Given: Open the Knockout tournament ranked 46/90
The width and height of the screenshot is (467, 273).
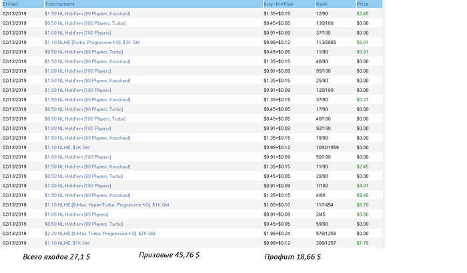Looking at the screenshot, I should coord(87,61).
